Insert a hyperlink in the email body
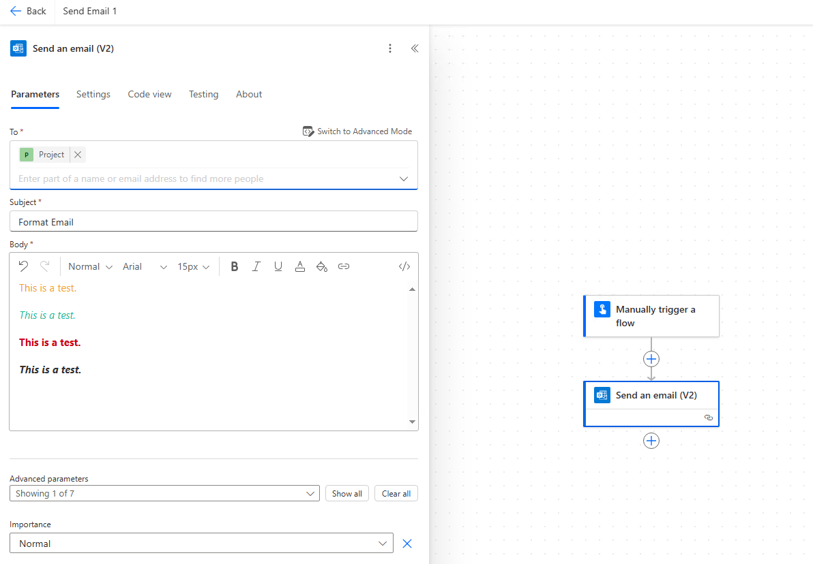 343,266
